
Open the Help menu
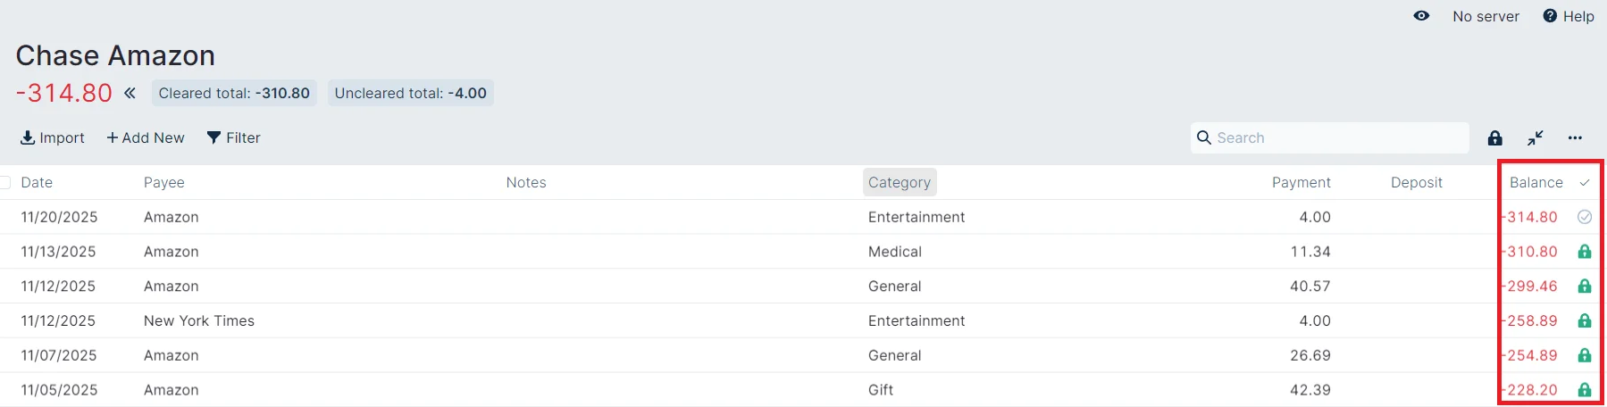(1569, 16)
